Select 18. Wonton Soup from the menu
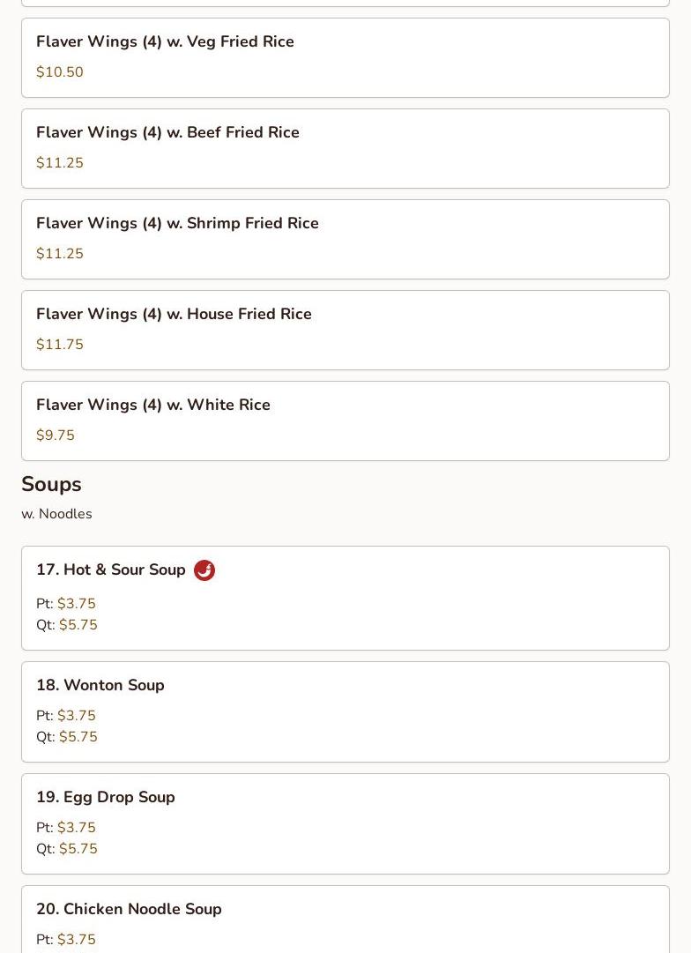The image size is (691, 953). [100, 685]
